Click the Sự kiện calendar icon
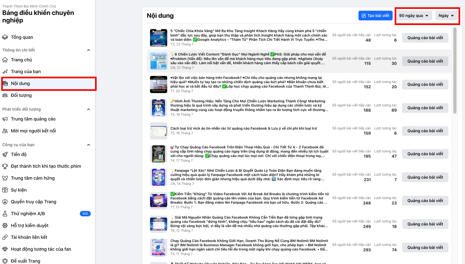The image size is (465, 264). tap(5, 190)
